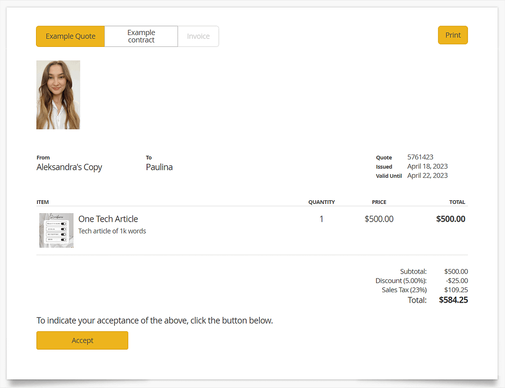Viewport: 505px width, 388px height.
Task: Click the TOTAL column header
Action: click(x=457, y=202)
